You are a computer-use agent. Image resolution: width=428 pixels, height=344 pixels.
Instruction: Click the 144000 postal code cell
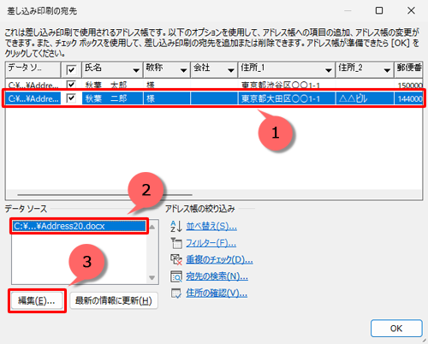[408, 98]
